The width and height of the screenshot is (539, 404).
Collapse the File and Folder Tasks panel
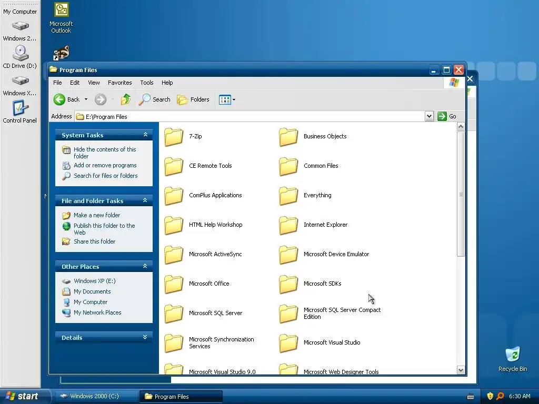point(145,200)
